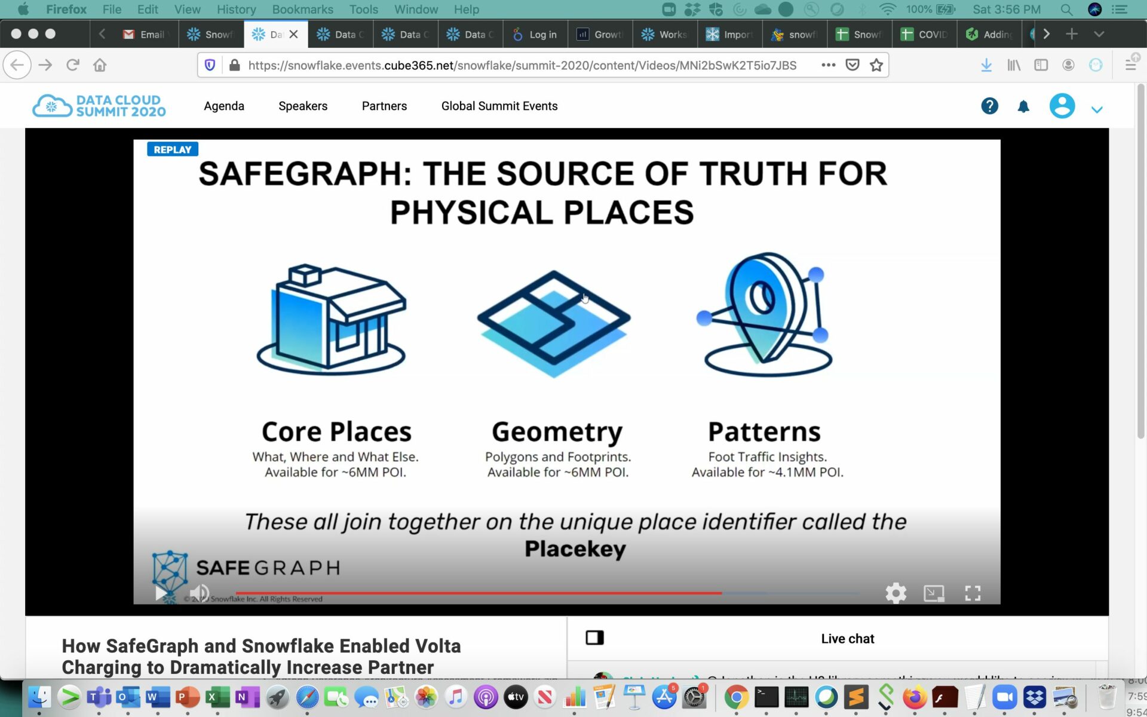
Task: Open macOS Spotlight search
Action: tap(1066, 10)
